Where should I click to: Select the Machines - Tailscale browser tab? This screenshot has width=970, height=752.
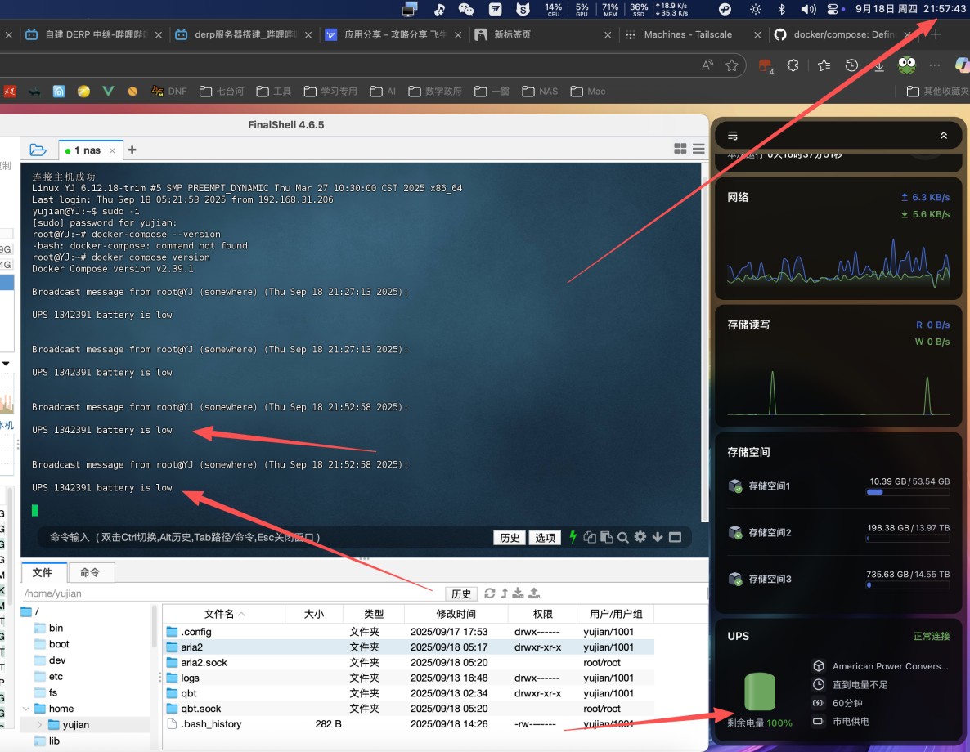tap(687, 34)
